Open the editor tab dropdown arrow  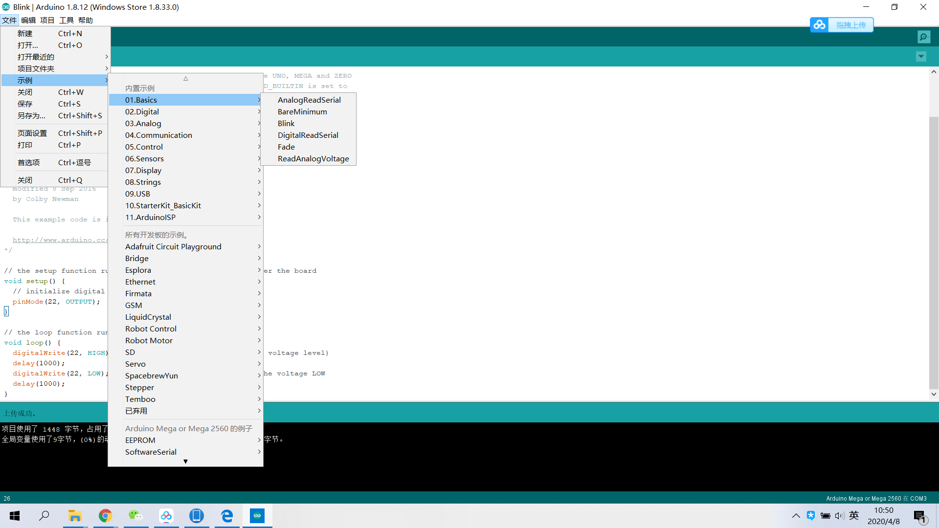pos(921,57)
